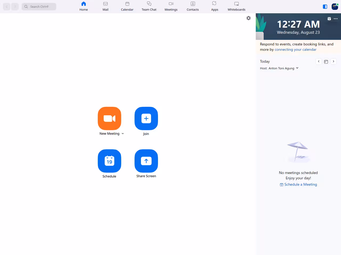The image size is (341, 255).
Task: Click the back navigation arrow
Action: (x=7, y=7)
